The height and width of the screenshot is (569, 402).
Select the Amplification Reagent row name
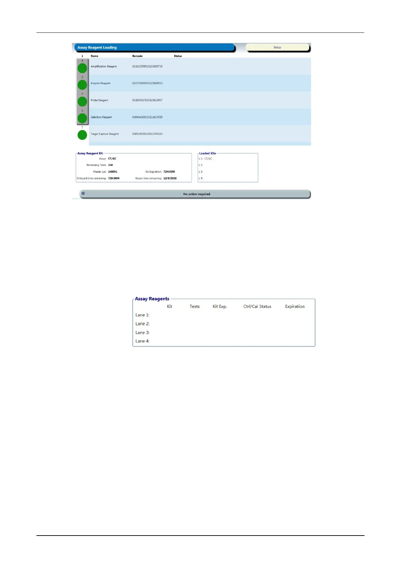pos(104,67)
